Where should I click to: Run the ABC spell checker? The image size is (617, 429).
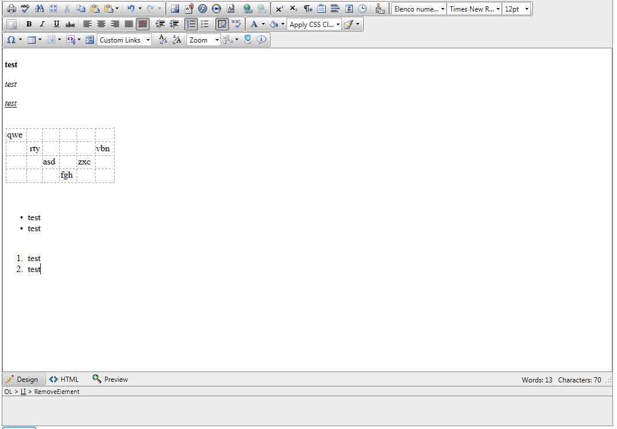25,8
